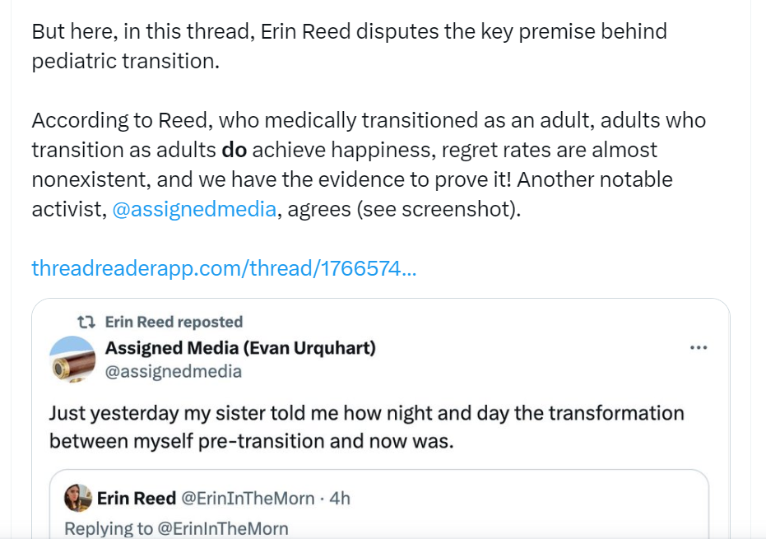
Task: Open the threadreaderapp.com thread link
Action: [224, 268]
